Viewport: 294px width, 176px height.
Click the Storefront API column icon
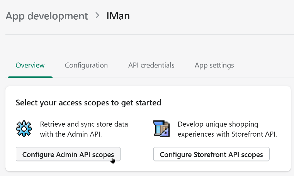[x=161, y=129]
